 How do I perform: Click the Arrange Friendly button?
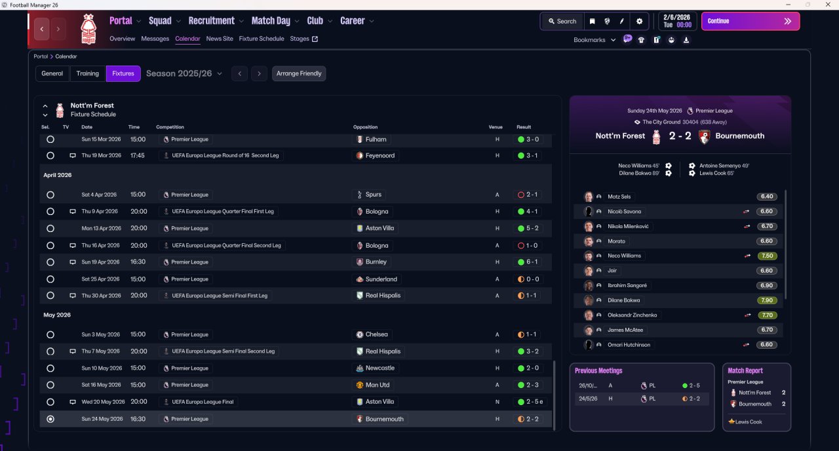coord(299,73)
